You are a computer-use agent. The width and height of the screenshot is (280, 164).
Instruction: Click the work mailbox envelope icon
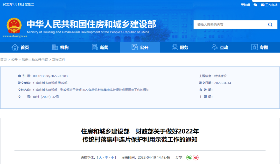(262, 5)
